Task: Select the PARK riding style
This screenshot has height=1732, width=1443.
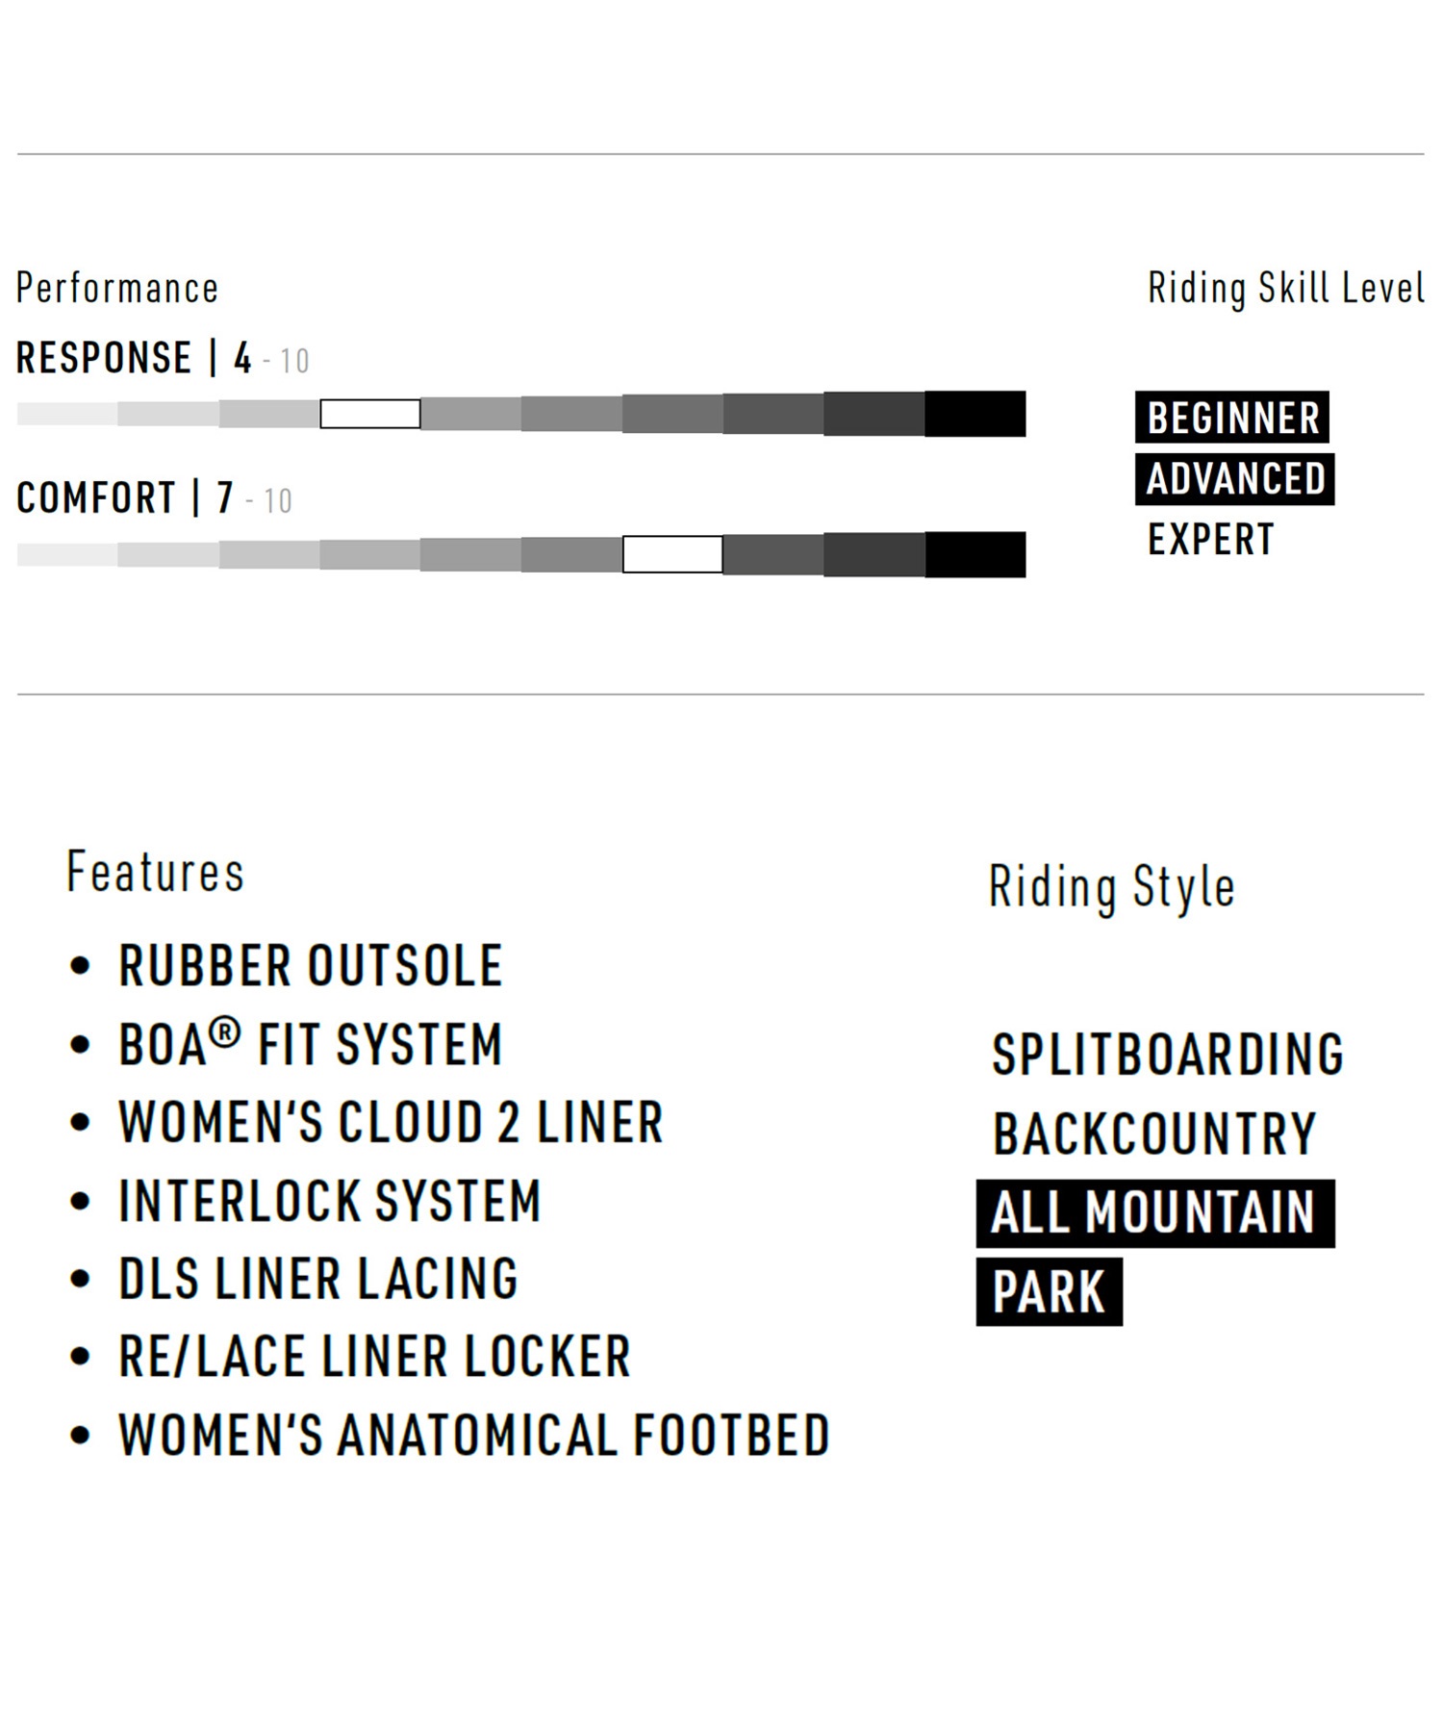Action: pyautogui.click(x=1050, y=1292)
